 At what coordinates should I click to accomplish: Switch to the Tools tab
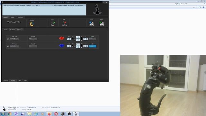[13, 17]
